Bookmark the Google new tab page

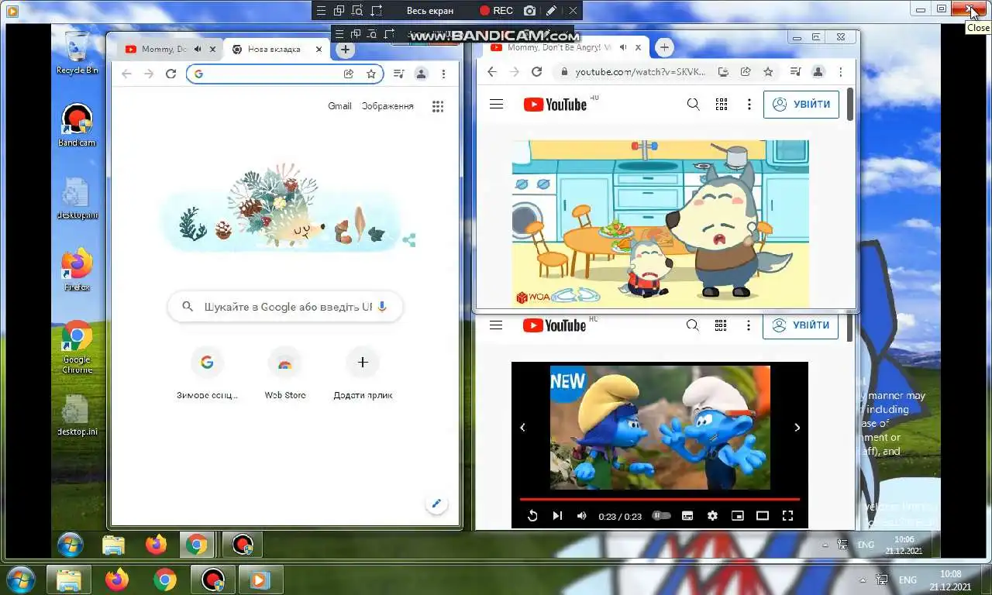(x=371, y=74)
